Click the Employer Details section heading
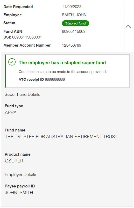The width and height of the screenshot is (134, 208). pos(20,175)
